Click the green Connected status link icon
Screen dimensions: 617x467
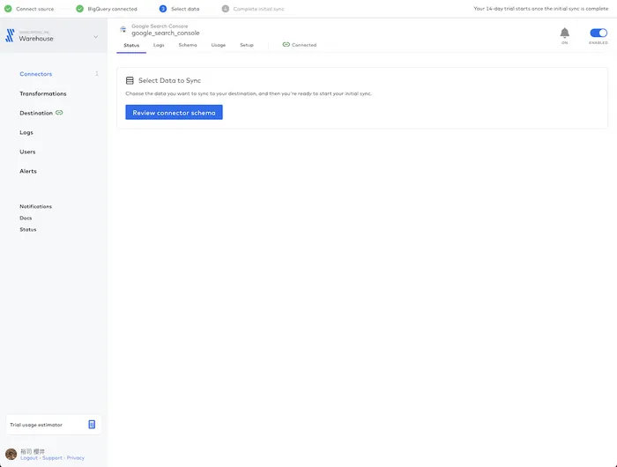(286, 44)
